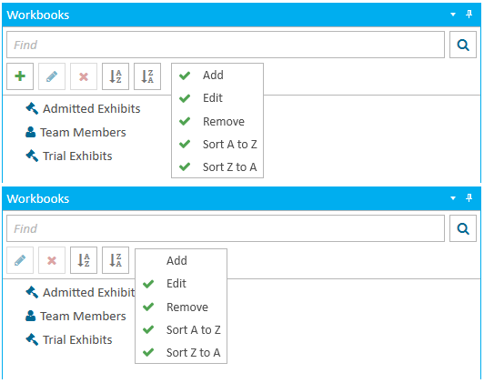Click the magnifier search button in upper panel
The height and width of the screenshot is (383, 484).
pyautogui.click(x=463, y=45)
